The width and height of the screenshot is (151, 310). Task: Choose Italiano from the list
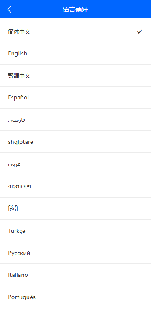(x=75, y=275)
